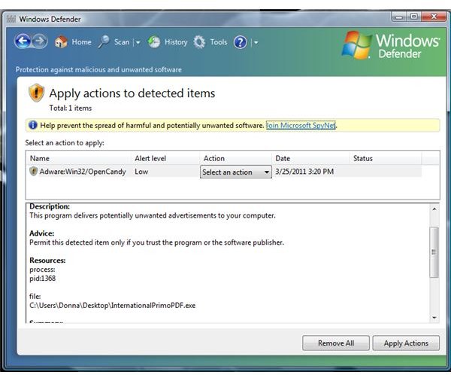Screen dimensions: 451x375
Task: Open History via the clock icon
Action: (154, 42)
